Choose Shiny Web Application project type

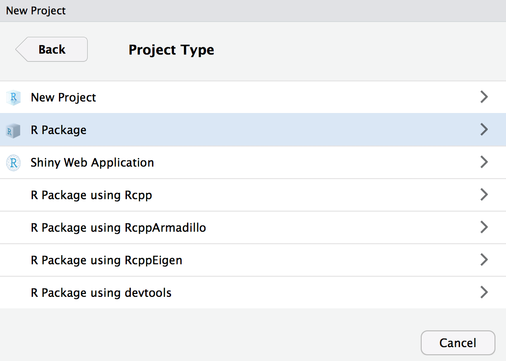pos(92,163)
